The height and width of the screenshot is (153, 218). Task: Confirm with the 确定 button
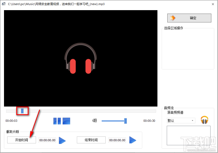tap(189, 18)
